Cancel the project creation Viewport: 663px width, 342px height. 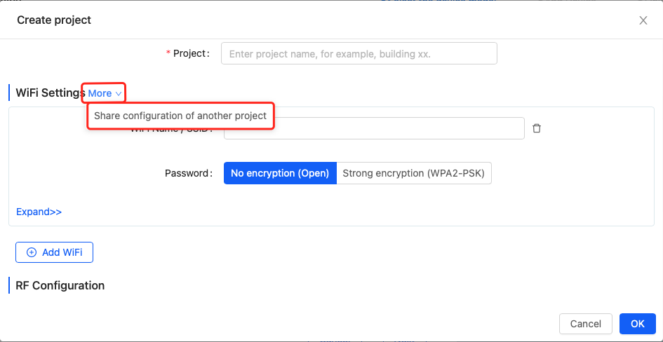click(586, 324)
